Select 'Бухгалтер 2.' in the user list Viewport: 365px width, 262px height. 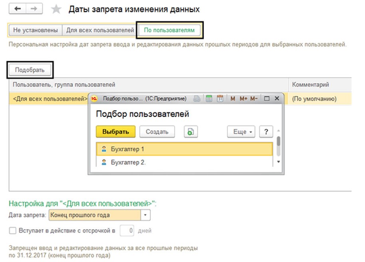coord(128,163)
